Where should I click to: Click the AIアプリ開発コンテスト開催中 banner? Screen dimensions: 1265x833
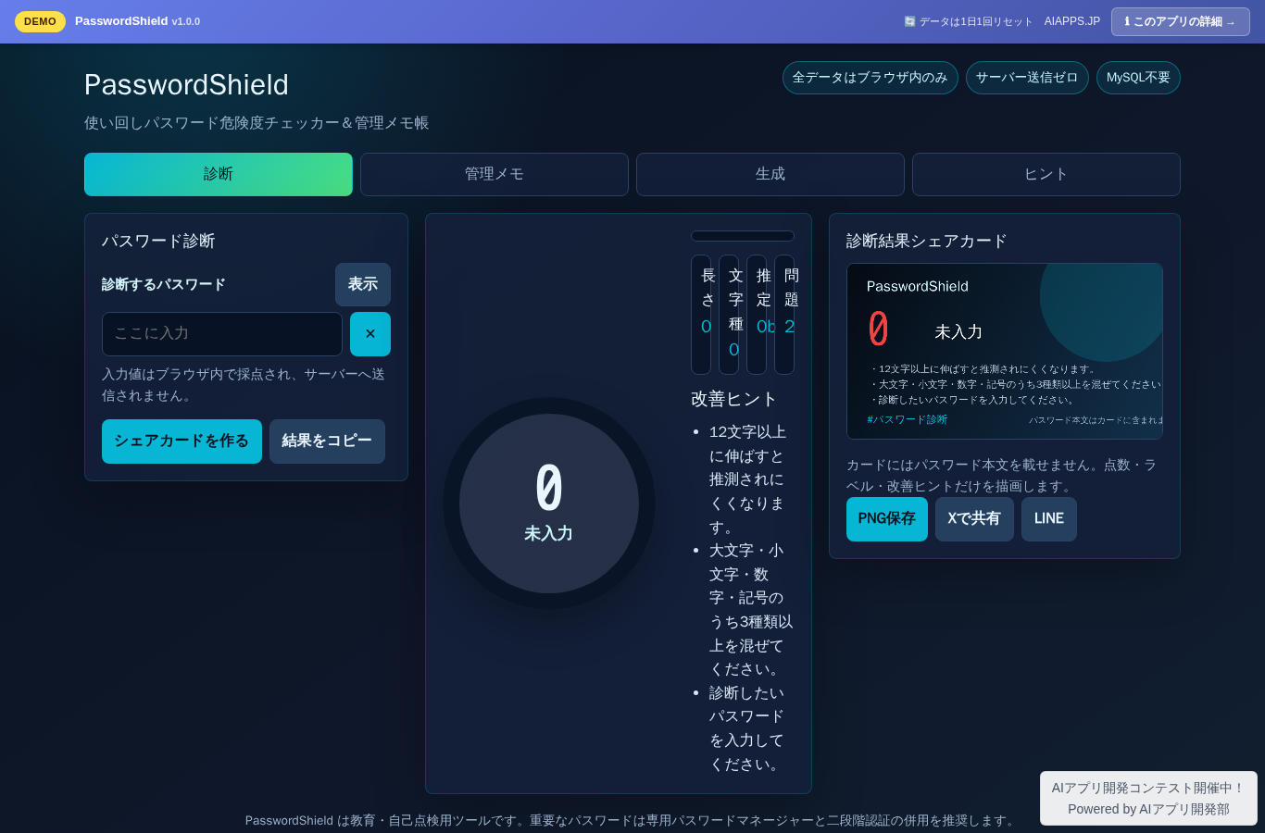point(1148,798)
